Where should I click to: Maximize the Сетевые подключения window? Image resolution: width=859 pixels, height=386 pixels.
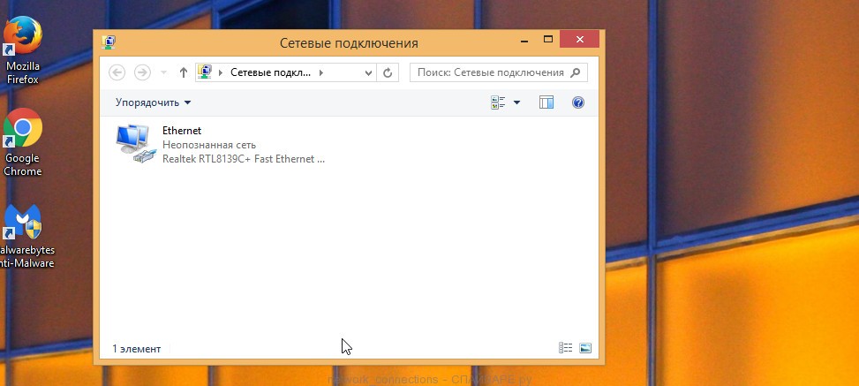[x=548, y=39]
